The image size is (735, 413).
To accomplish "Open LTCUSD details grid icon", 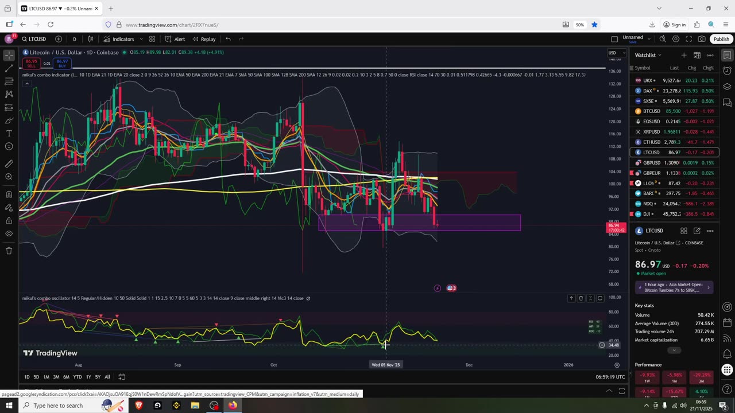I will coord(684,231).
